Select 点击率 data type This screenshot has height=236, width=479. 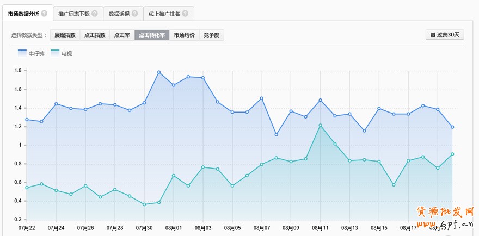pos(121,35)
